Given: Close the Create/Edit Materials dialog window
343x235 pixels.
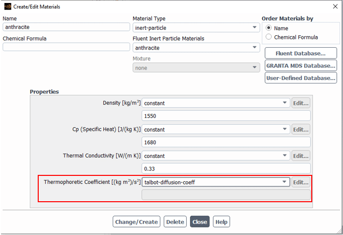Looking at the screenshot, I should (x=334, y=6).
